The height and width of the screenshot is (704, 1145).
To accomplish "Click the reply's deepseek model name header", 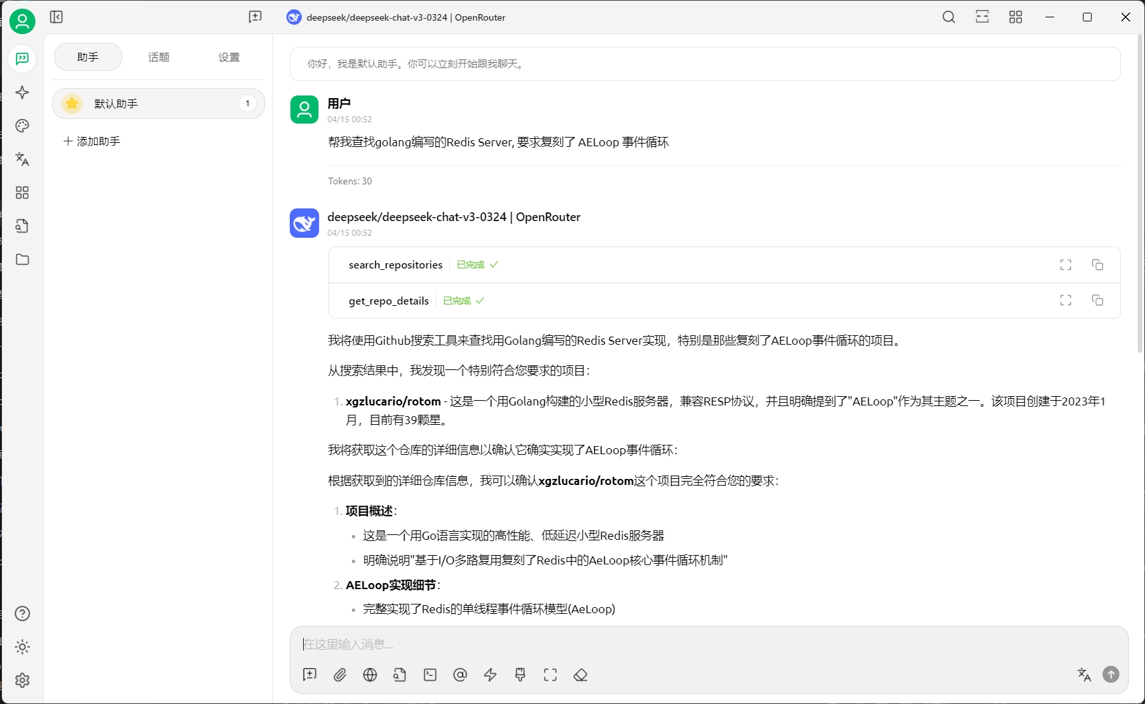I will [x=454, y=216].
